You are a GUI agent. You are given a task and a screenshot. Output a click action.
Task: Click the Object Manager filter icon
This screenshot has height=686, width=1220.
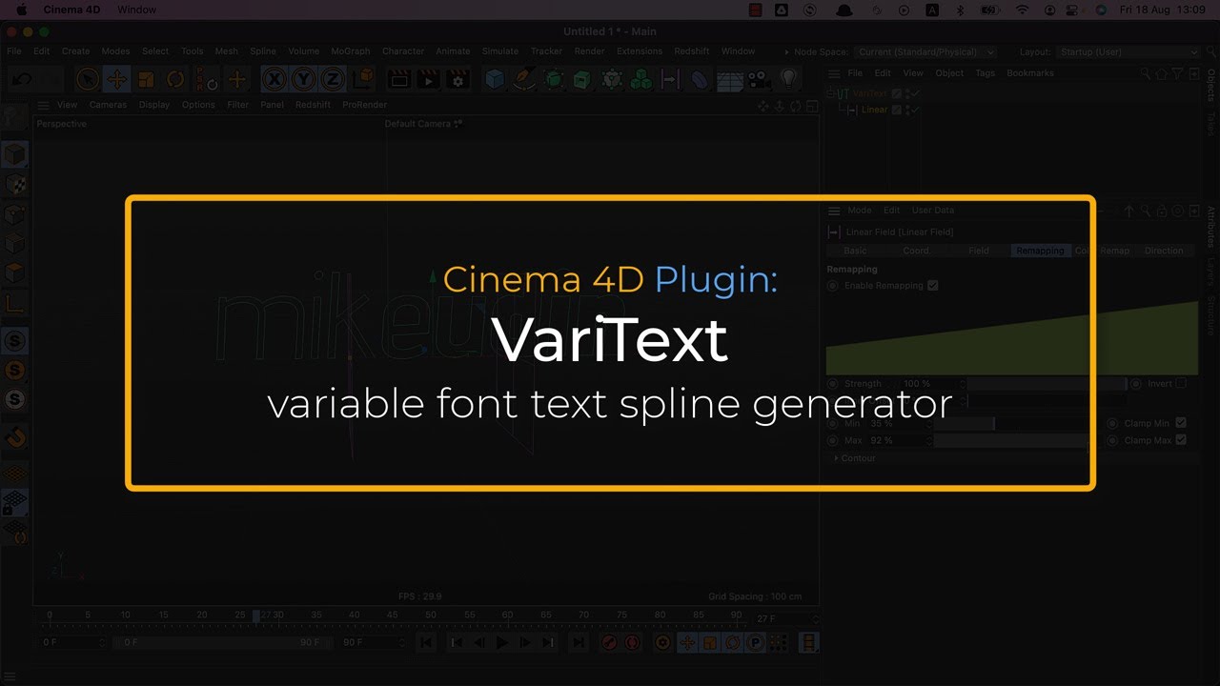tap(1178, 73)
